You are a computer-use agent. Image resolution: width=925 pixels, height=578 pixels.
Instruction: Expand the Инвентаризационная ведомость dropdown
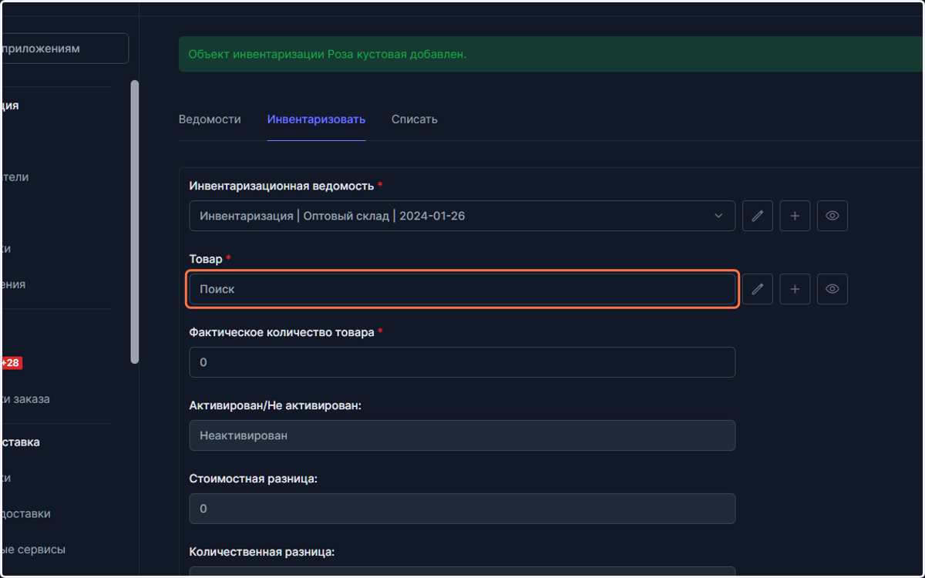point(462,216)
